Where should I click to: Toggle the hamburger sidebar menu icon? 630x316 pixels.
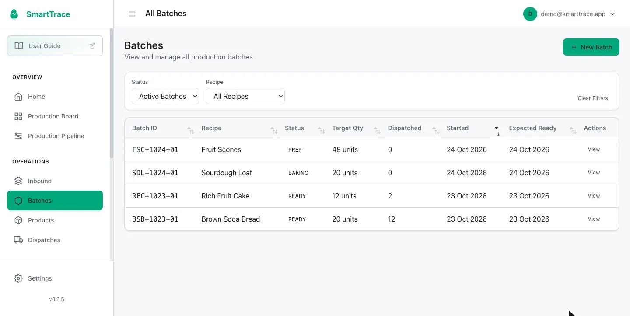point(132,14)
